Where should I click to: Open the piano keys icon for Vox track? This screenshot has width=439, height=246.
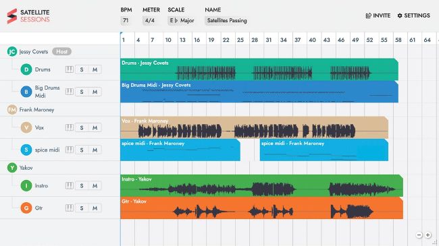[x=70, y=127]
